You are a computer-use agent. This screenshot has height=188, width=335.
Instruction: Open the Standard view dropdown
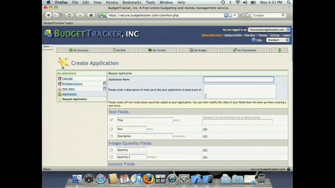tap(277, 40)
